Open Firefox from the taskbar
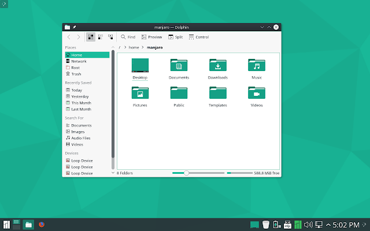 point(42,225)
